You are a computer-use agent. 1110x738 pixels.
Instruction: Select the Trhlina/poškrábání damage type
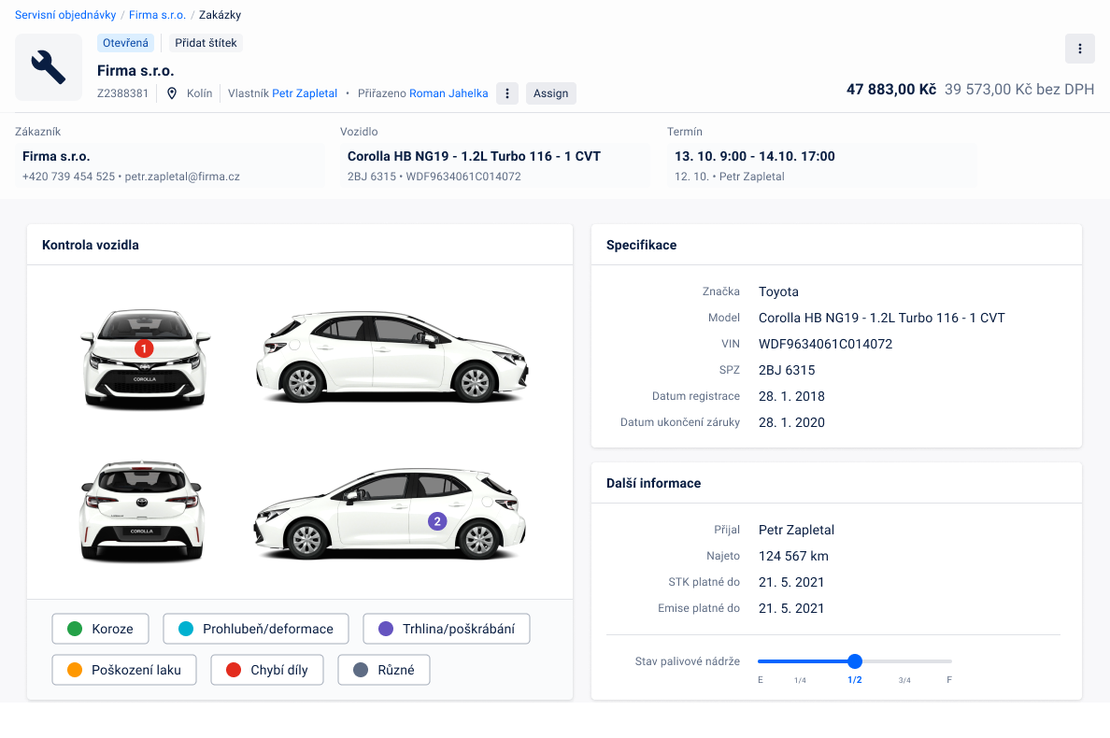tap(446, 629)
